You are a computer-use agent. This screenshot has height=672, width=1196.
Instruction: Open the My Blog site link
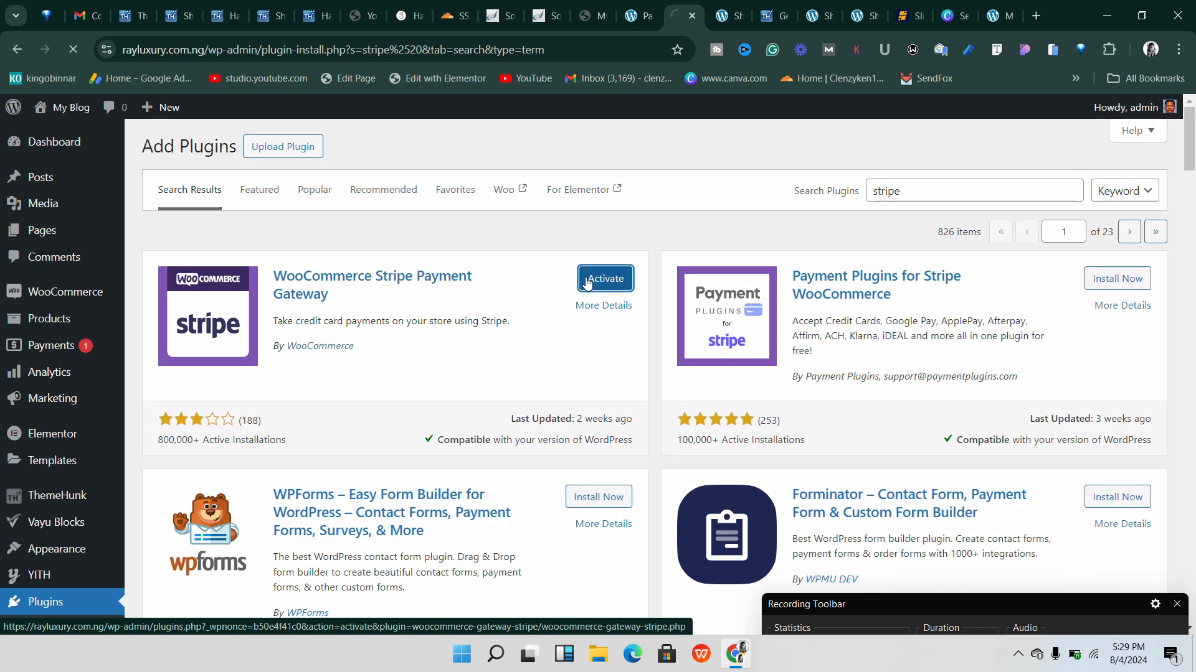pos(62,107)
